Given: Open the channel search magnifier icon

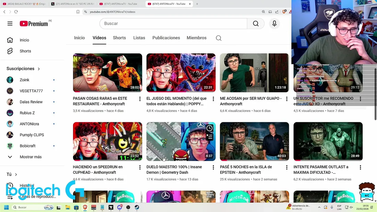Looking at the screenshot, I should coord(219,38).
